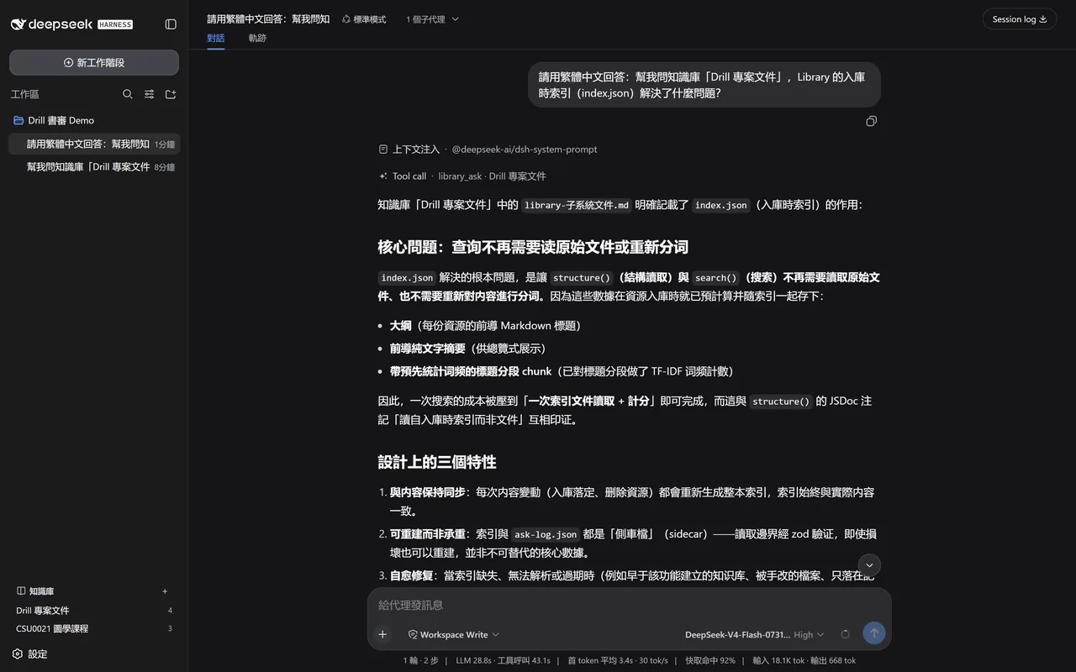Copy the user message with copy icon

point(871,121)
